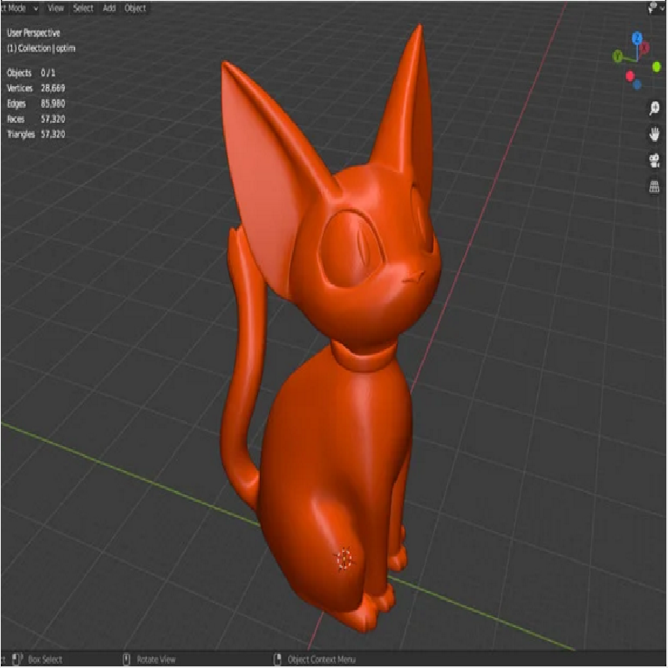
Task: Click the green Y axis labeled ball
Action: coord(618,56)
